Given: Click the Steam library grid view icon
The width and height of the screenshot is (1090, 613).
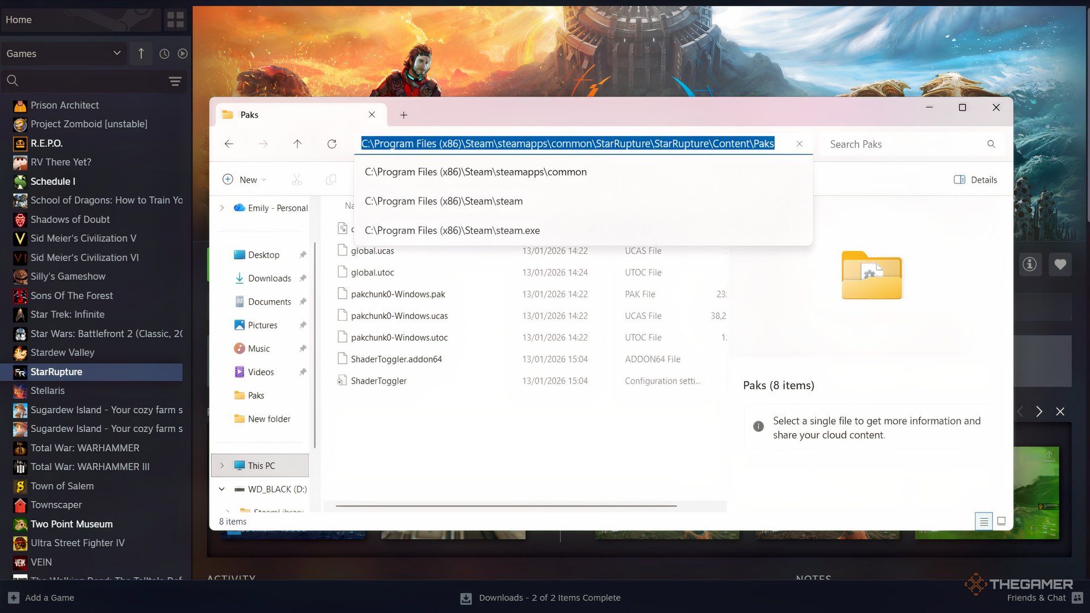Looking at the screenshot, I should pos(175,20).
